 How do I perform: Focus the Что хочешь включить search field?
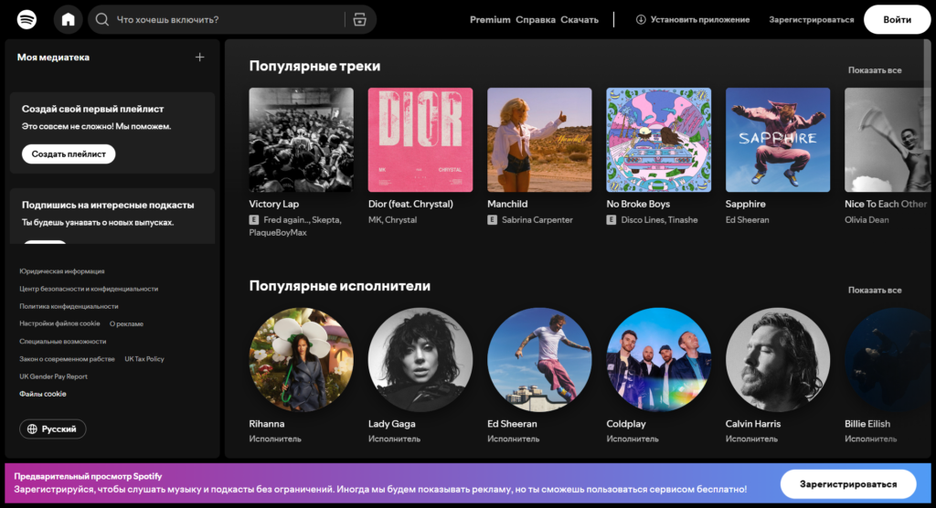pyautogui.click(x=232, y=20)
